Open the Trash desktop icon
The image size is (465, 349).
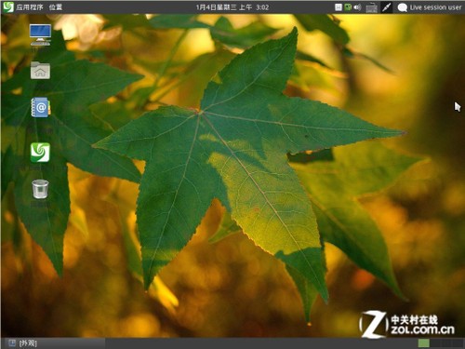tap(40, 189)
